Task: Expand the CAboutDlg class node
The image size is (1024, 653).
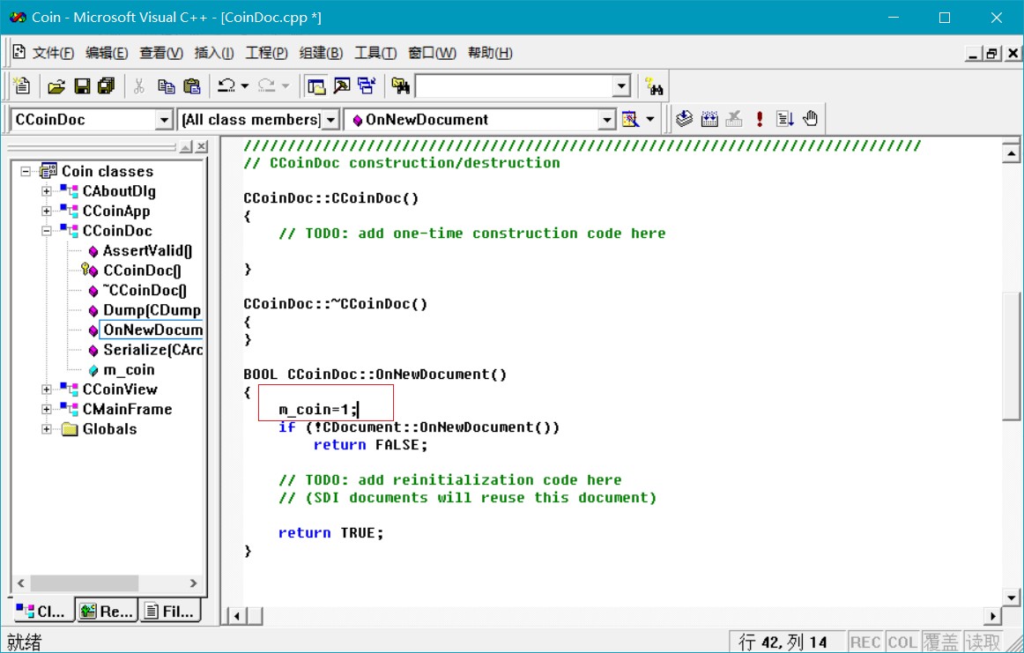Action: (47, 191)
